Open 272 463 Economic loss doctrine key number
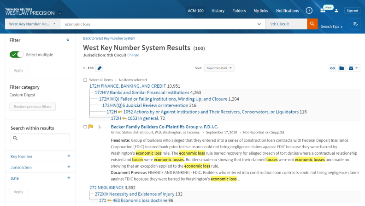365x206 pixels. [133, 200]
